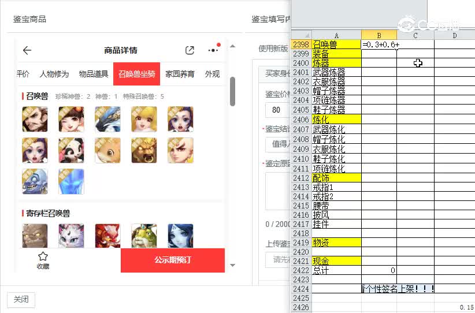Viewport: 475px width, 313px height.
Task: Click the total value 0 in B2422
Action: [379, 270]
